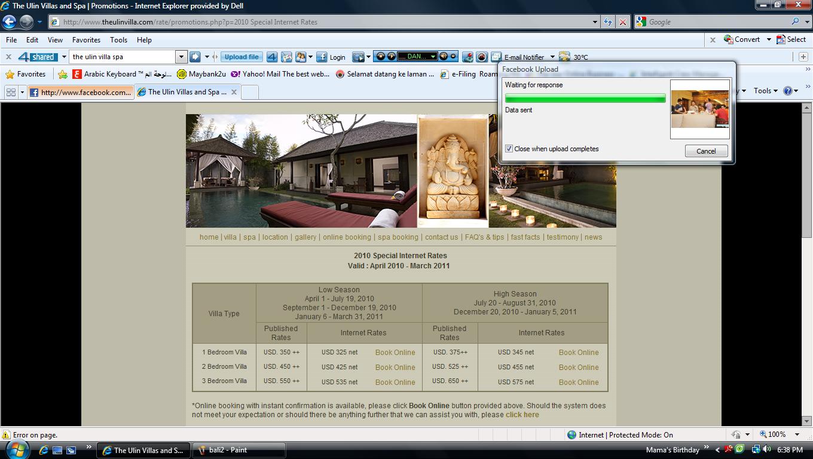Viewport: 813px width, 459px height.
Task: Click the Facebook Login toolbar icon
Action: click(322, 57)
